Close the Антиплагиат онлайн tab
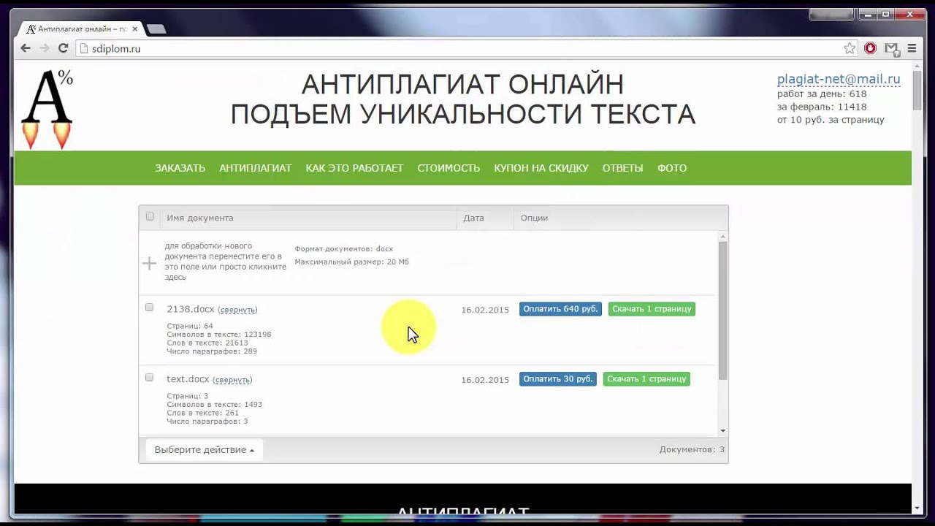Viewport: 935px width, 526px height. (x=134, y=29)
